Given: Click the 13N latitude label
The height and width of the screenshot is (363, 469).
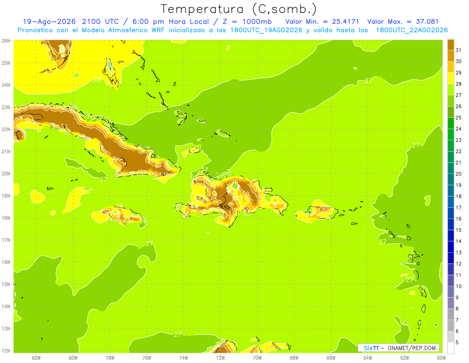Looking at the screenshot, I should (x=5, y=329).
